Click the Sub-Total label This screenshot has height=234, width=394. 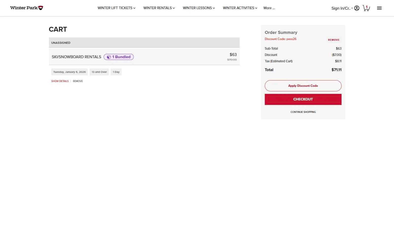[271, 49]
